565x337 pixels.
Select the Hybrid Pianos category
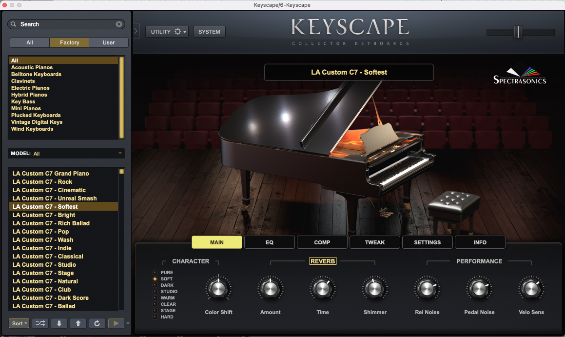pyautogui.click(x=29, y=95)
